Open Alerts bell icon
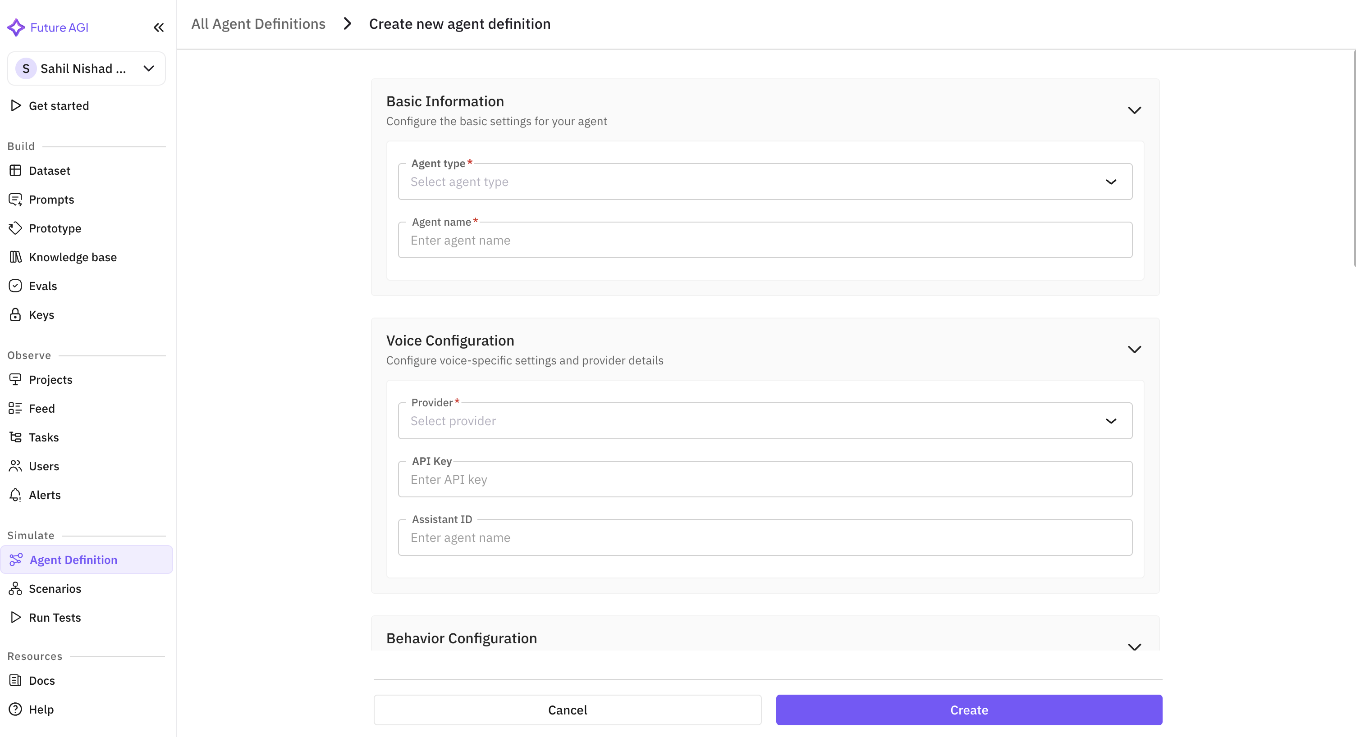Image resolution: width=1356 pixels, height=737 pixels. click(x=15, y=495)
